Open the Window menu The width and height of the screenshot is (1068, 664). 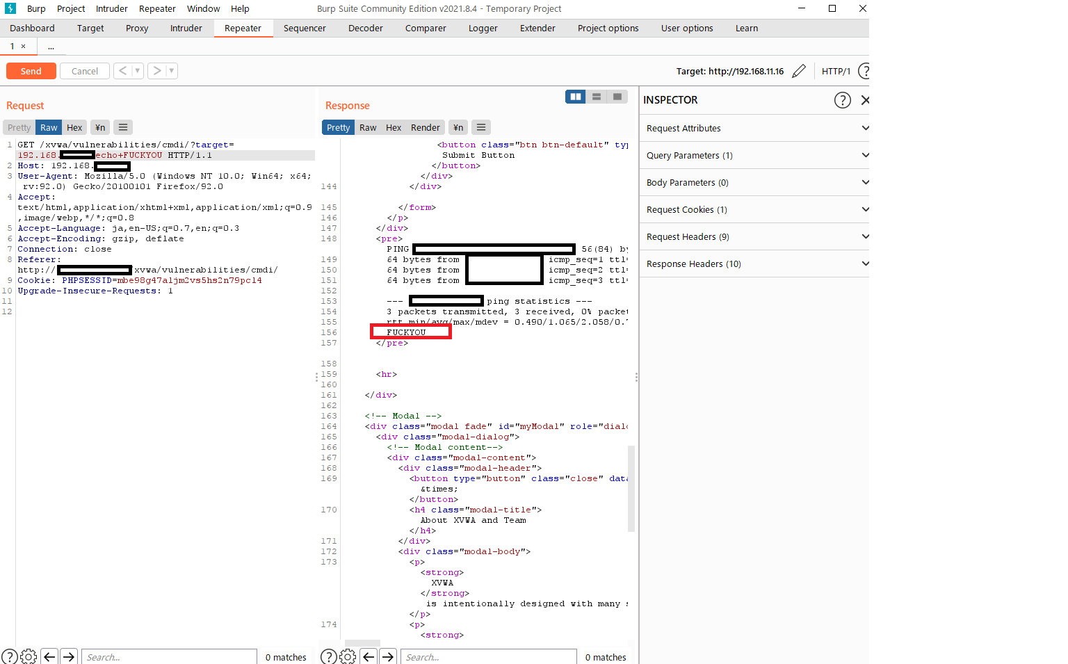pos(203,8)
